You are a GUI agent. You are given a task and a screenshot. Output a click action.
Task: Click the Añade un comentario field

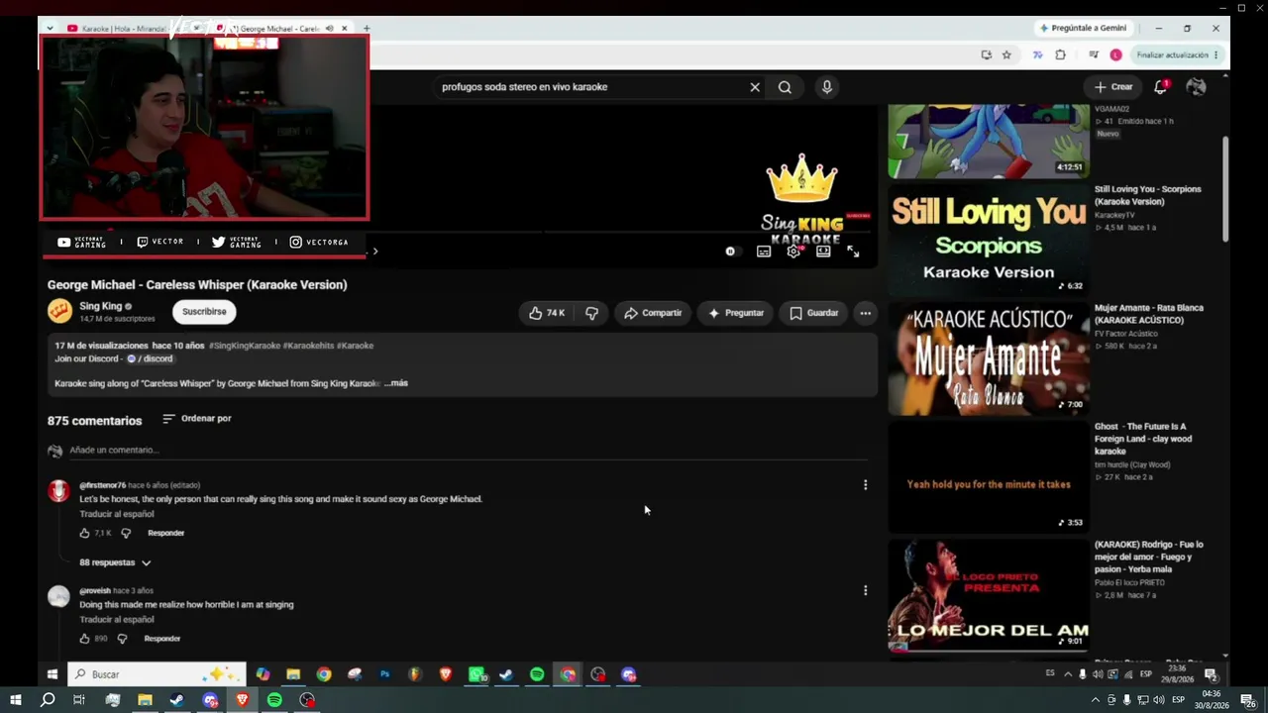468,451
